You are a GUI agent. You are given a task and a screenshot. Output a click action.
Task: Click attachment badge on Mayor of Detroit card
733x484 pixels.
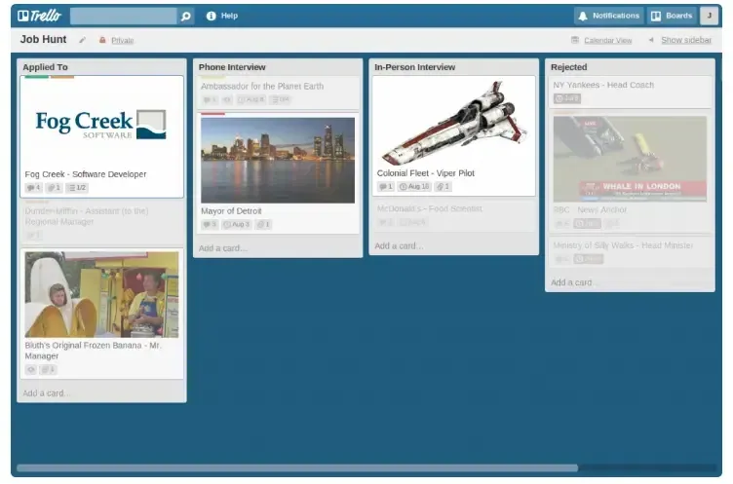pyautogui.click(x=263, y=224)
